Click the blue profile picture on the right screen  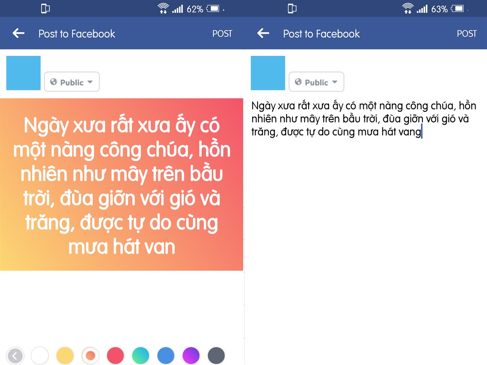click(268, 73)
